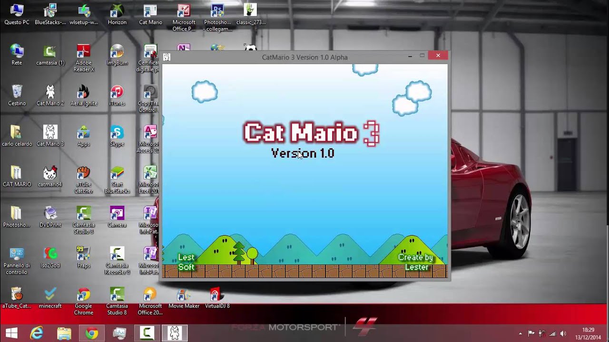609x342 pixels.
Task: Open the Apps desktop shortcut
Action: coord(84,135)
